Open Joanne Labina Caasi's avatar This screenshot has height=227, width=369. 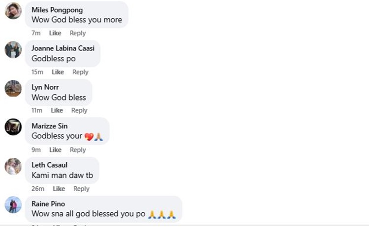(x=13, y=50)
